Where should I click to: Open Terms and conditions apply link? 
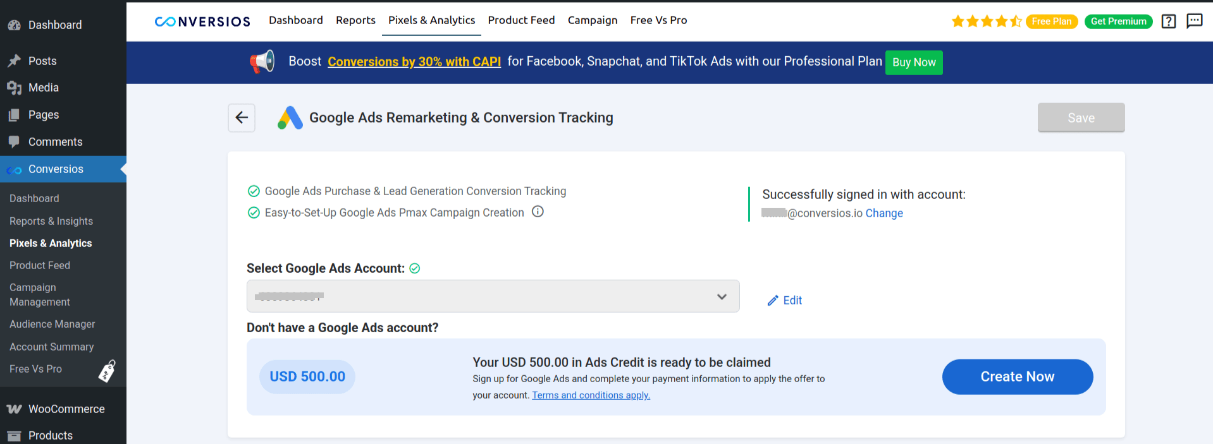pyautogui.click(x=591, y=395)
